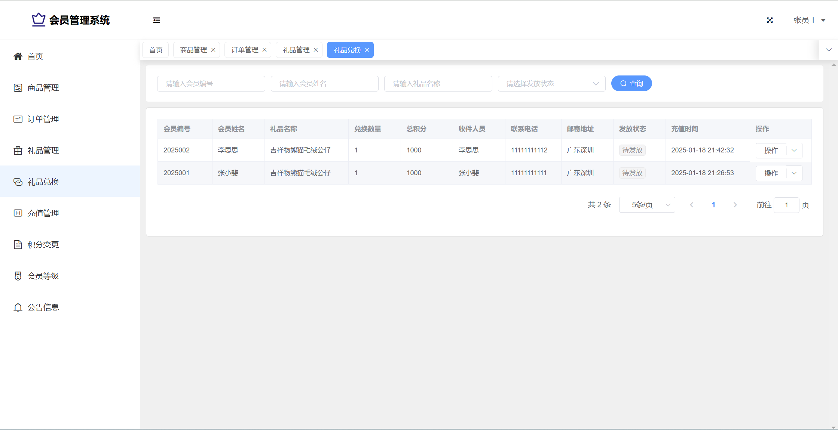The image size is (838, 430).
Task: Expand the 操作 dropdown for member 2025002
Action: (x=794, y=151)
